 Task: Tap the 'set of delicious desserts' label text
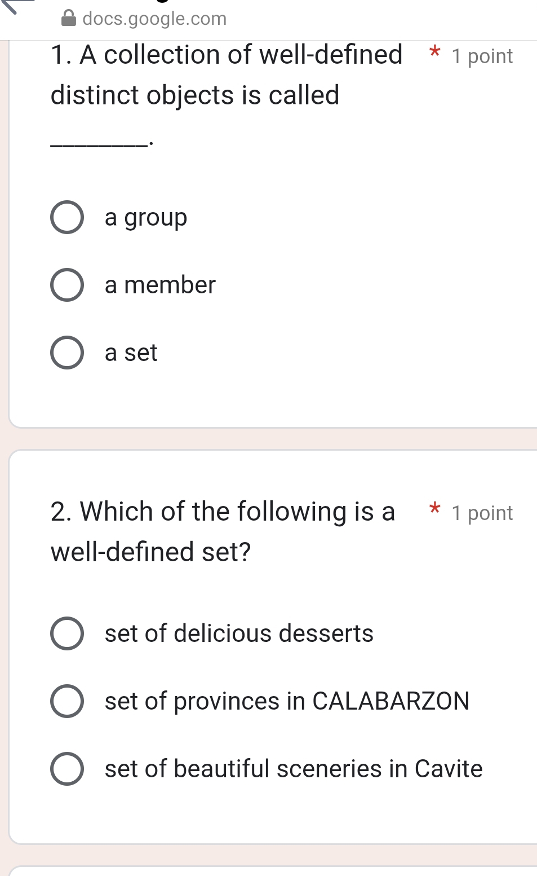(238, 633)
